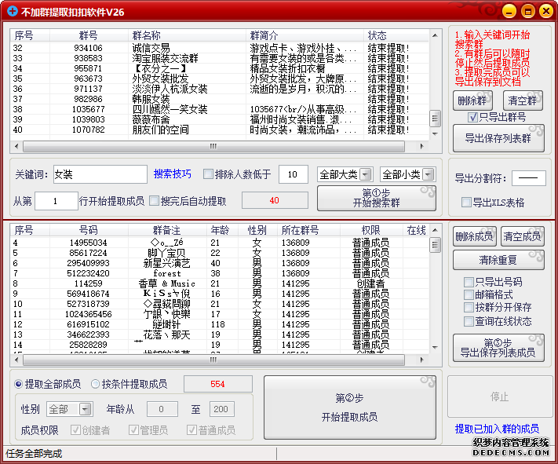The height and width of the screenshot is (464, 558).
Task: Click 清空群 button
Action: coord(523,100)
